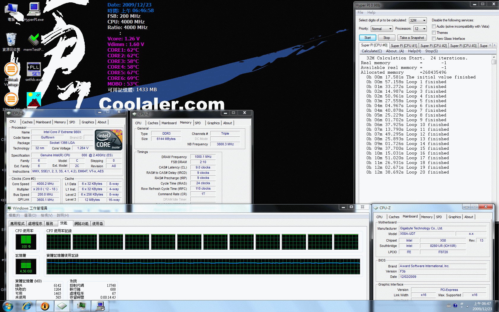The height and width of the screenshot is (312, 499).
Task: Click the NB Frequency 3800.3 MHz field
Action: [225, 144]
